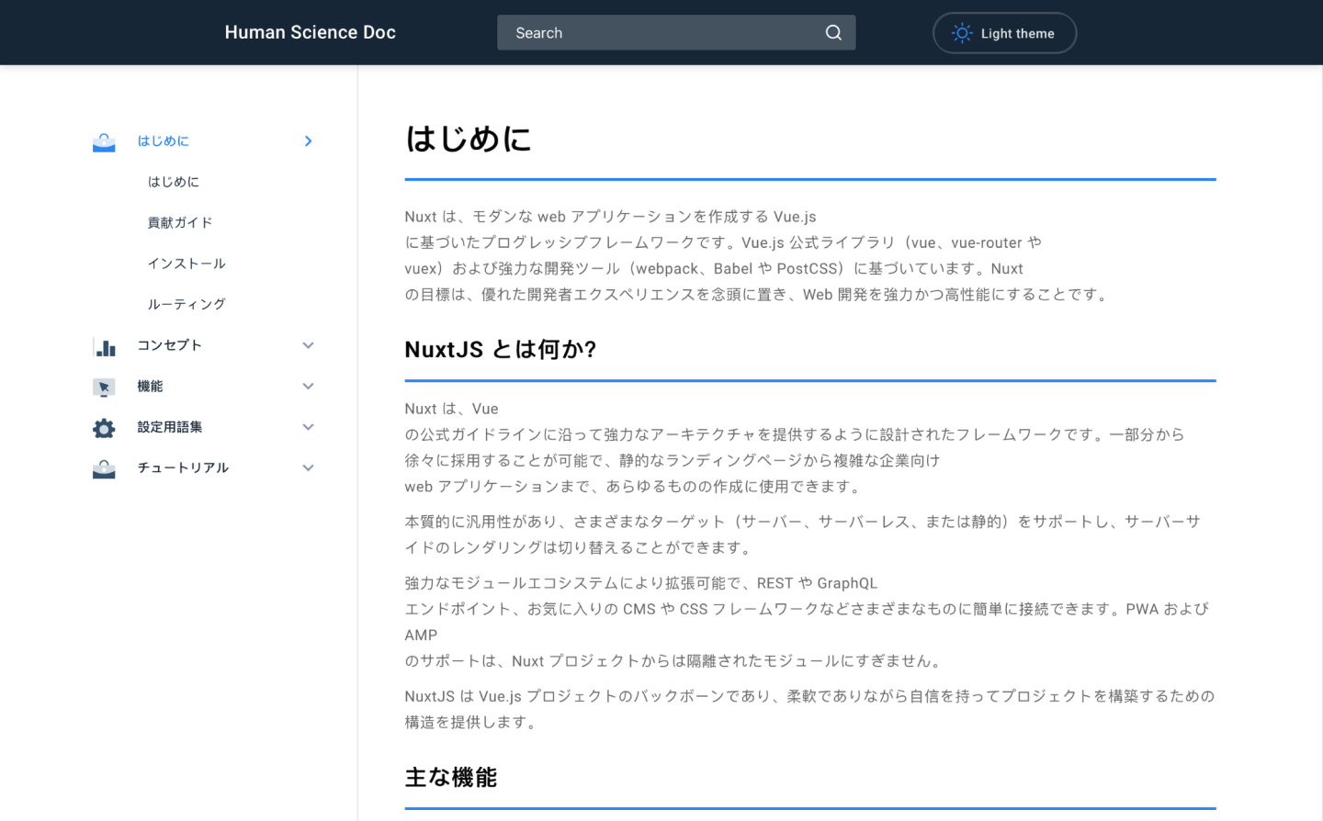This screenshot has width=1323, height=821.
Task: Expand the 設定用語集 section chevron
Action: pyautogui.click(x=309, y=427)
